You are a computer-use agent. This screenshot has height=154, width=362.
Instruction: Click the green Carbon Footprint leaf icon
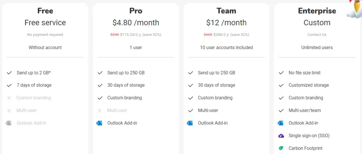pos(281,148)
